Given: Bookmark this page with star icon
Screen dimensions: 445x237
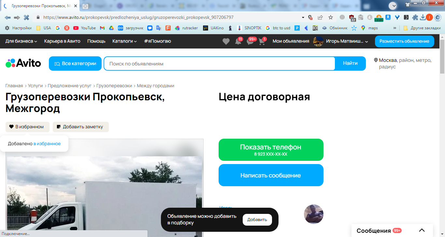Looking at the screenshot, I should coord(331,17).
